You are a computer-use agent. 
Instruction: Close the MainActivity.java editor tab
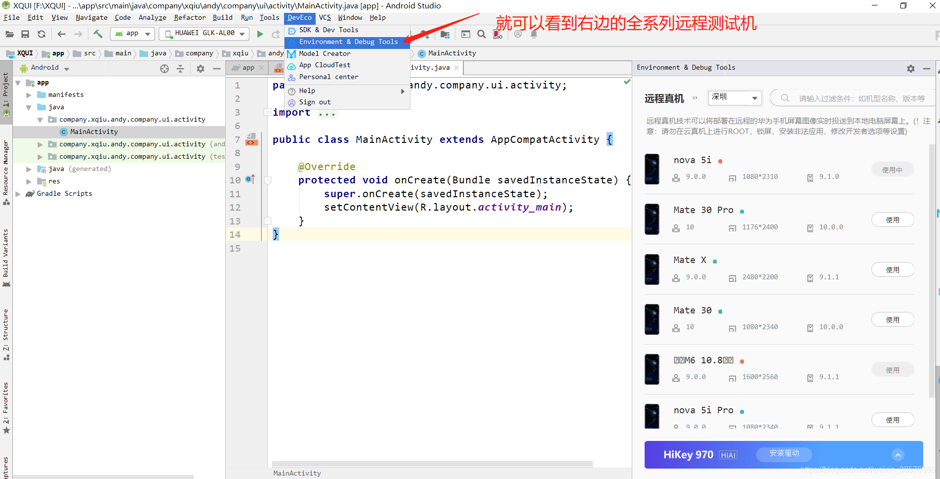pyautogui.click(x=456, y=68)
